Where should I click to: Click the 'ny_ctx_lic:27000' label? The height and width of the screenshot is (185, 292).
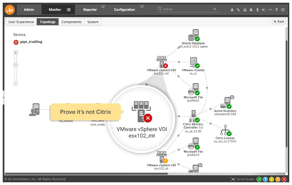pyautogui.click(x=225, y=141)
